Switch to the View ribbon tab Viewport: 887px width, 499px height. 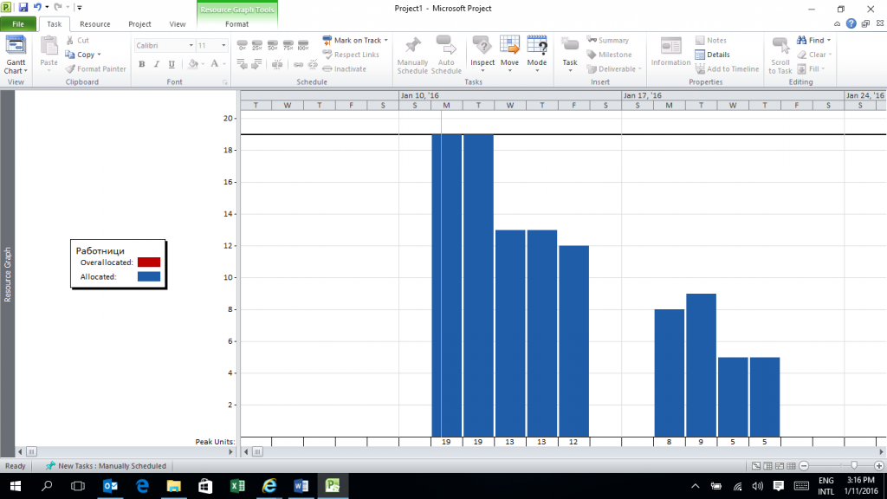pos(177,23)
